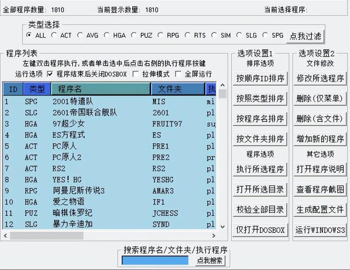Open 查看程序截图 for screenshots
The height and width of the screenshot is (270, 350).
click(320, 190)
